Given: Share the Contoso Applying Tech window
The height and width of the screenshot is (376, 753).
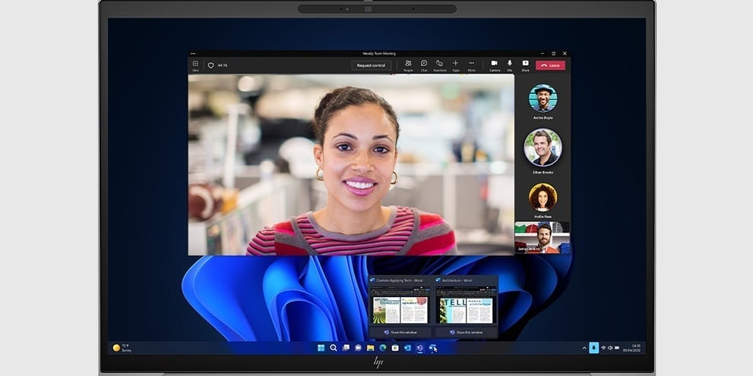Looking at the screenshot, I should click(x=400, y=332).
